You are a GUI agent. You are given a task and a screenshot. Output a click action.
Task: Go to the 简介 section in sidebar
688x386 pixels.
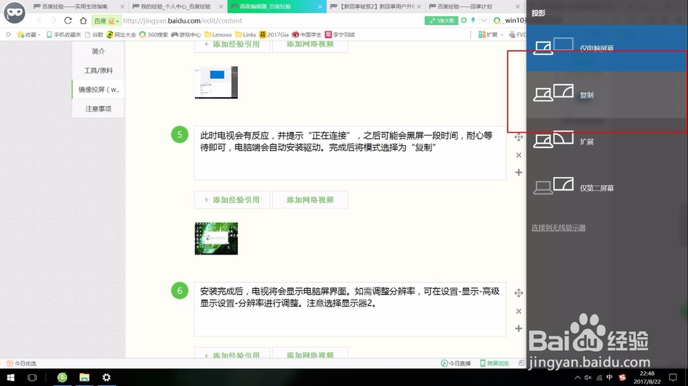98,52
